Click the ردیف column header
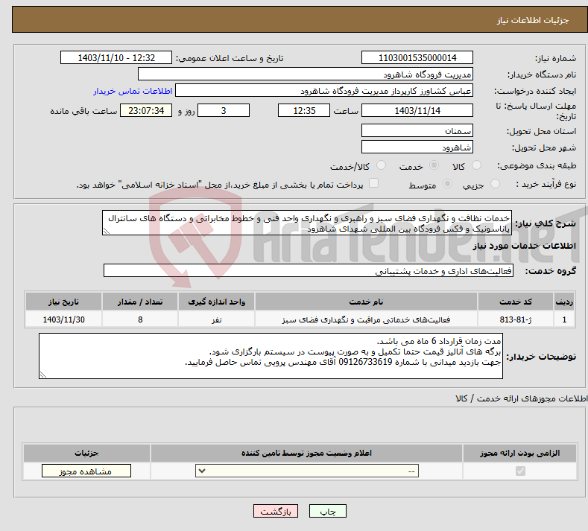The image size is (588, 531). coord(564,302)
